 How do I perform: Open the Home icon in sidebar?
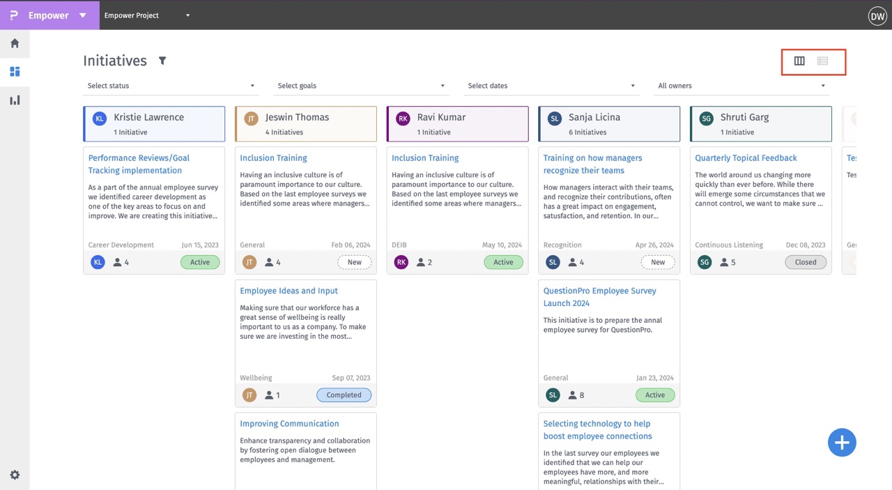[x=15, y=43]
